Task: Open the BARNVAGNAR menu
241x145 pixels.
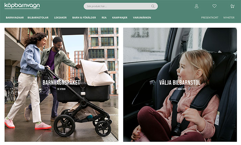Action: point(15,18)
